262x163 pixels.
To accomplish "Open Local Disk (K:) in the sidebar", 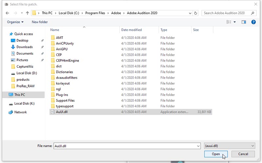I will click(x=22, y=103).
